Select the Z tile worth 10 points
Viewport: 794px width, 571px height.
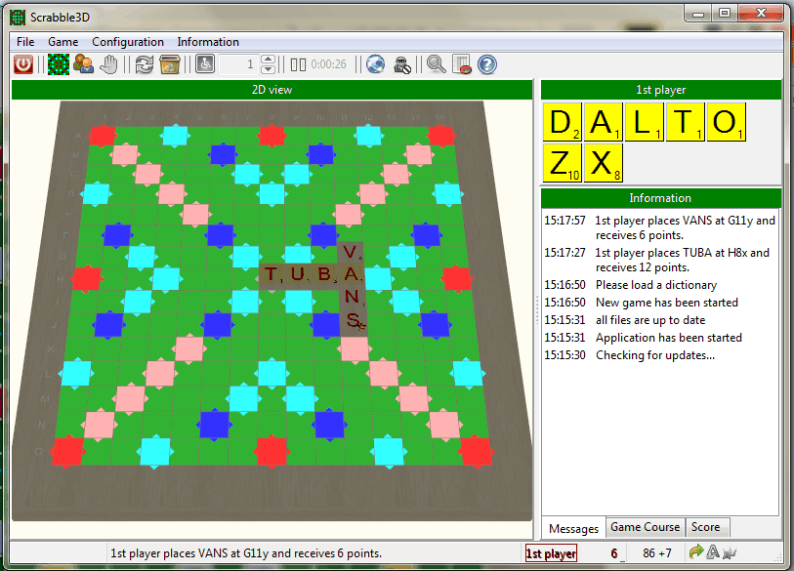pos(563,163)
